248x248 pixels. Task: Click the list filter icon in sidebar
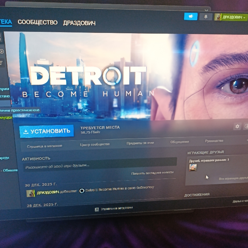point(1,63)
